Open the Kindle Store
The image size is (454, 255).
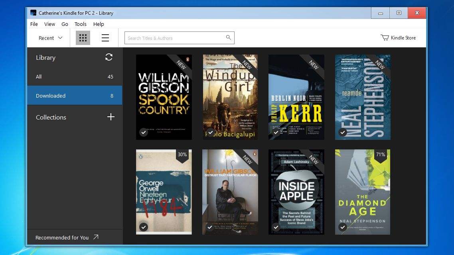tap(398, 37)
